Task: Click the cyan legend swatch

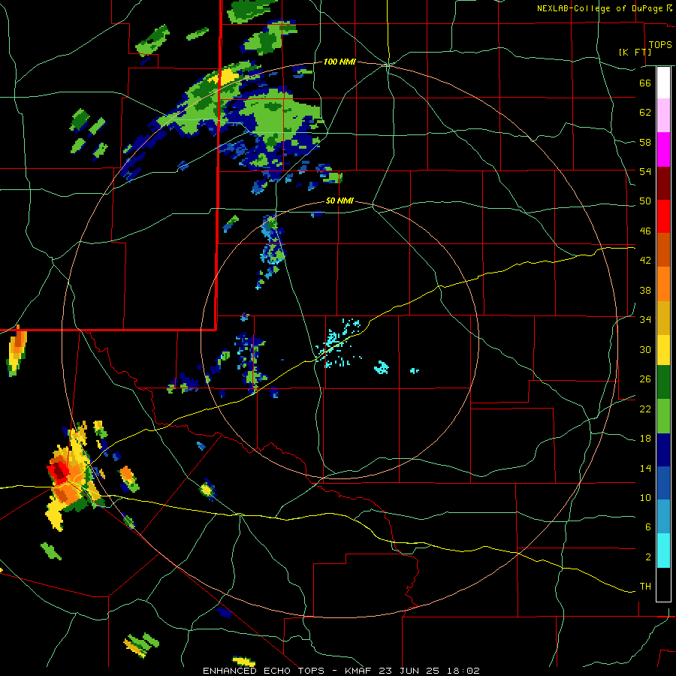Action: click(663, 551)
